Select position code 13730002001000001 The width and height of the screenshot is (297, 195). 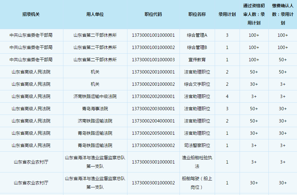[x=153, y=72]
